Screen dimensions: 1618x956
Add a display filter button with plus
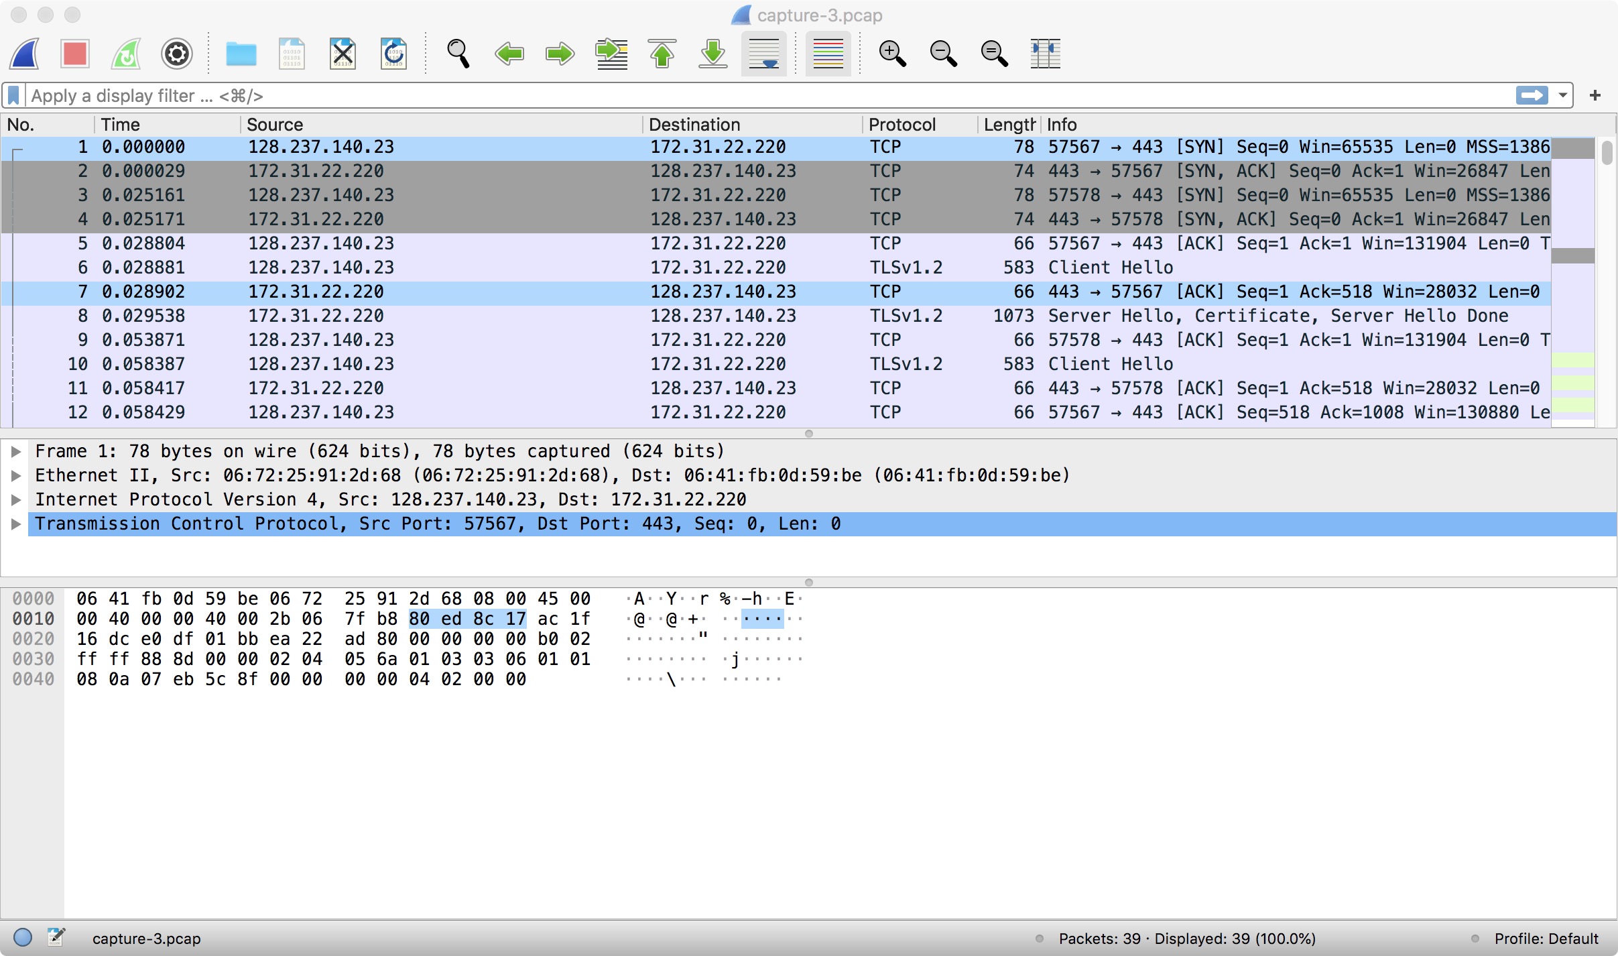point(1595,96)
